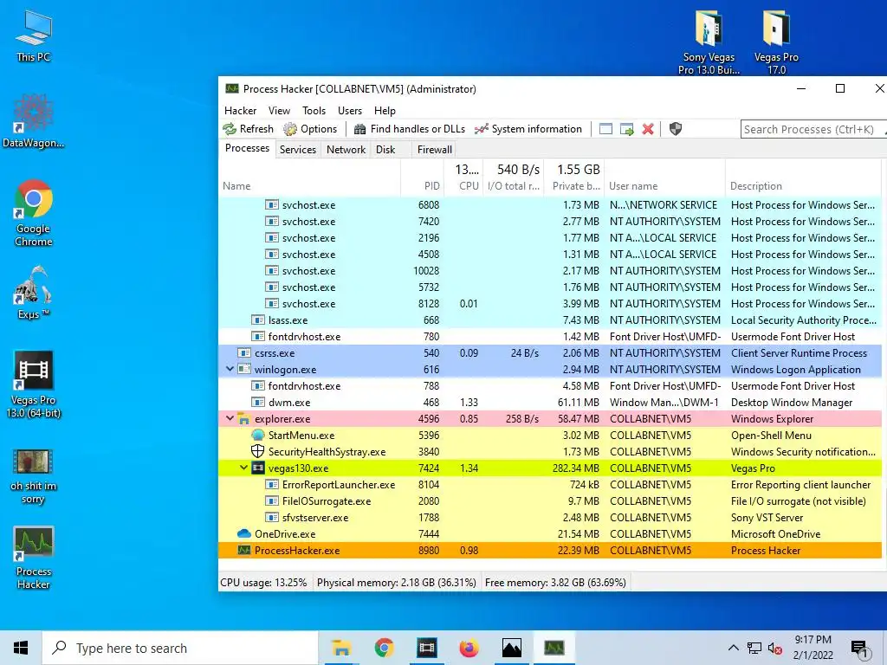The width and height of the screenshot is (887, 665).
Task: Click the ProcessHacker.exe row icon
Action: (243, 550)
